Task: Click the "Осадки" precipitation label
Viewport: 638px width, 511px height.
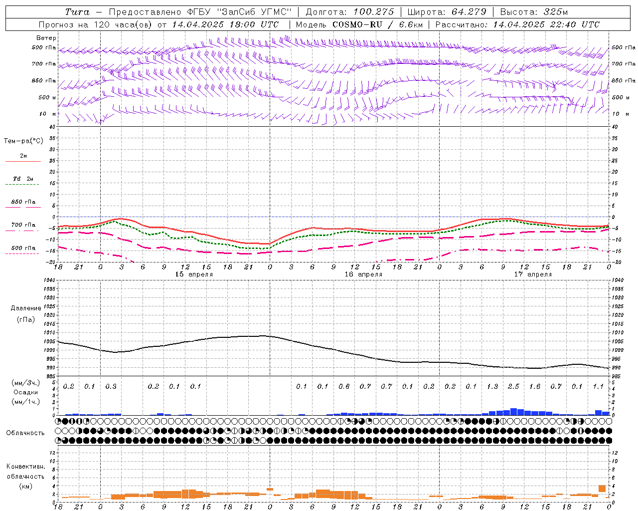Action: click(25, 392)
